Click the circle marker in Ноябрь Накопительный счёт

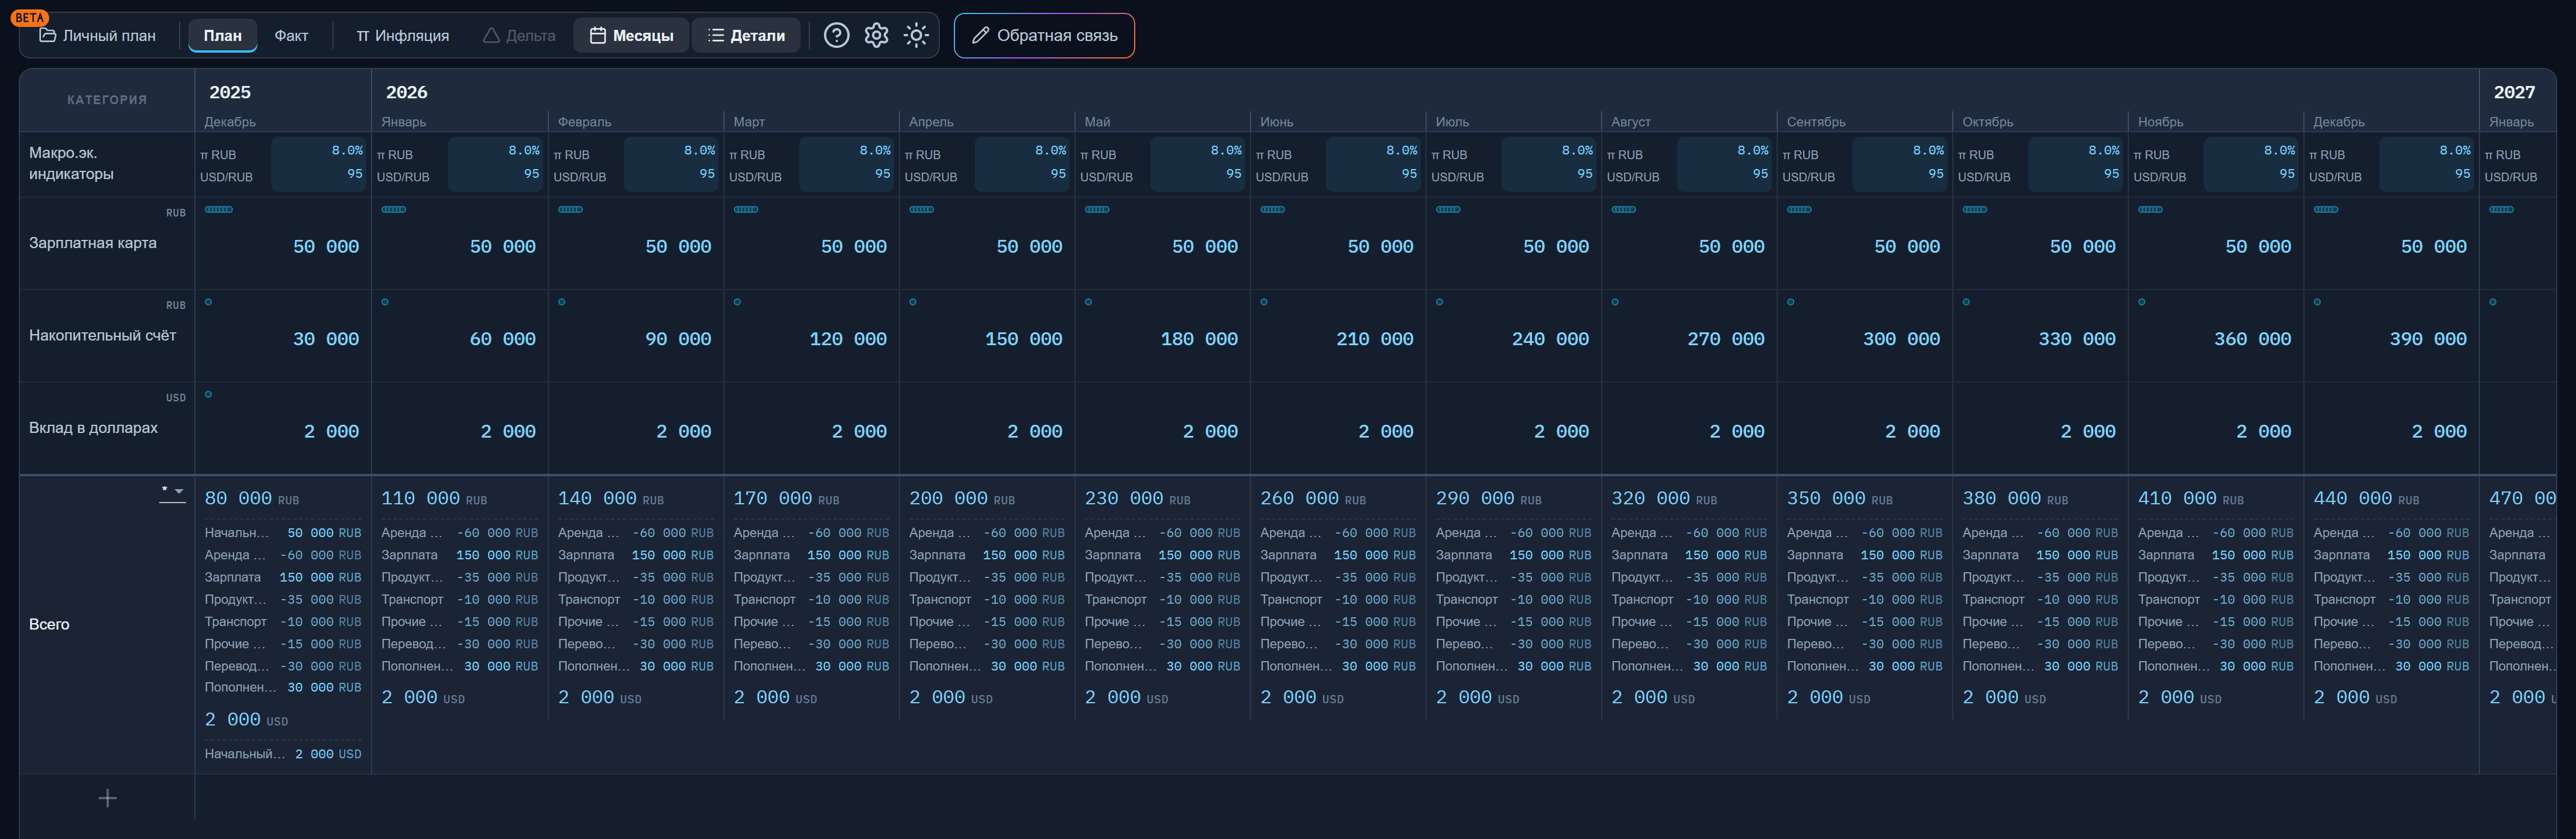click(x=2141, y=301)
